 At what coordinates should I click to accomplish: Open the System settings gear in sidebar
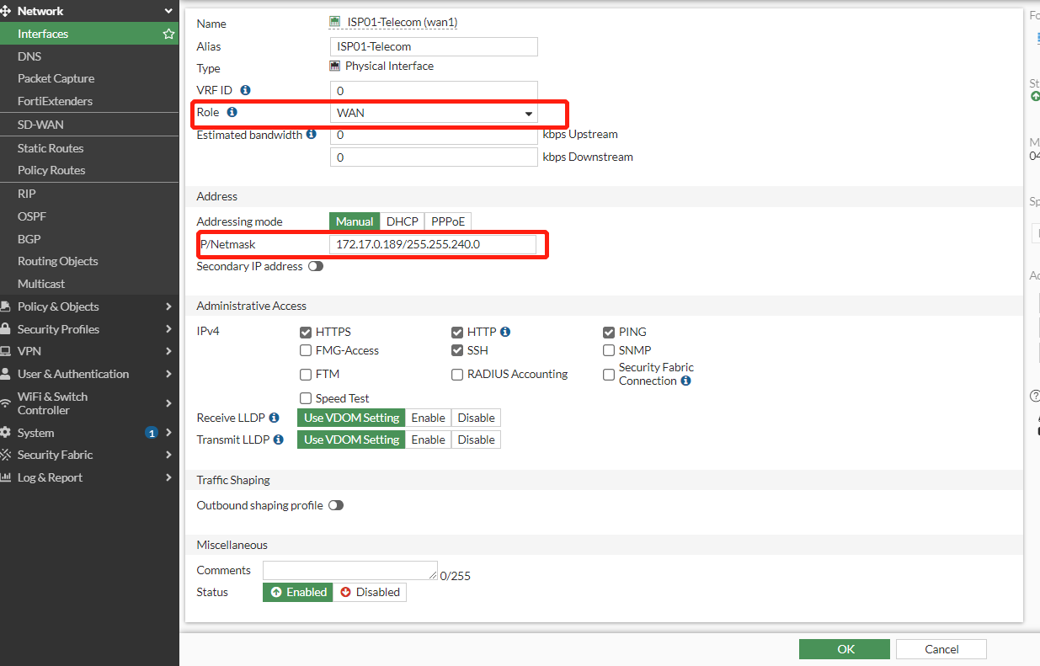8,432
